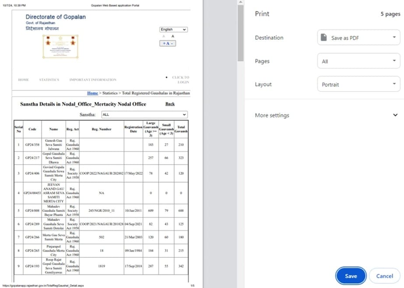Viewport: 404px width, 288px height.
Task: Click the Save as PDF document icon
Action: pos(323,38)
